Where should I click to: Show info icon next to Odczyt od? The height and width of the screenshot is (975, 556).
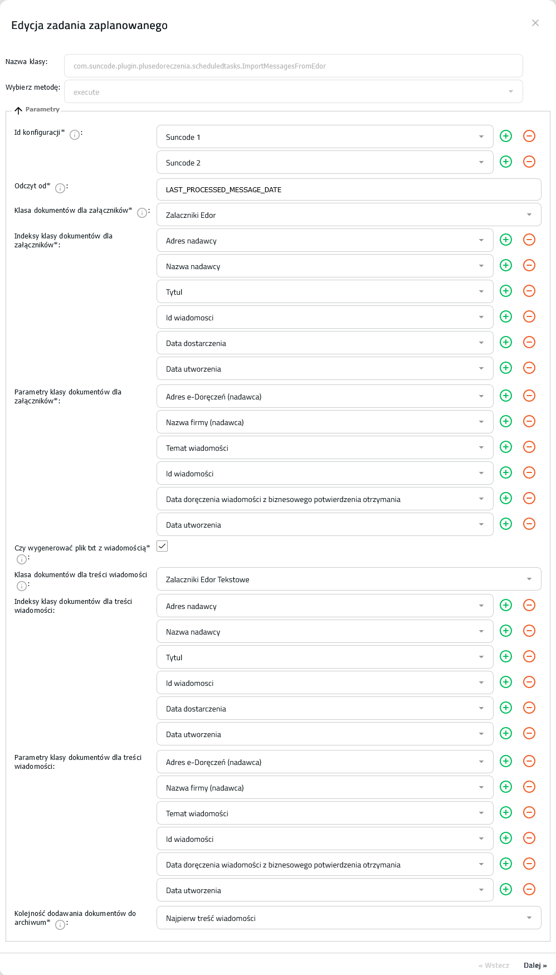coord(60,188)
